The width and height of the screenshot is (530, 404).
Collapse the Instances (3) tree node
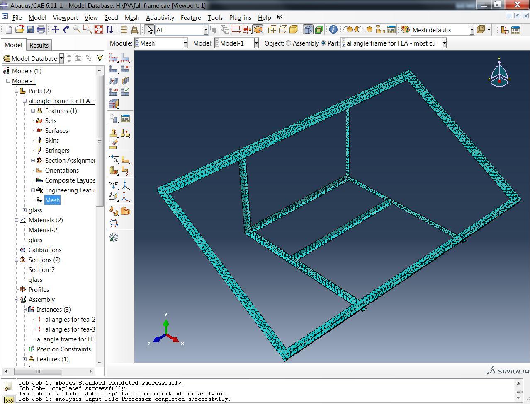(x=24, y=310)
